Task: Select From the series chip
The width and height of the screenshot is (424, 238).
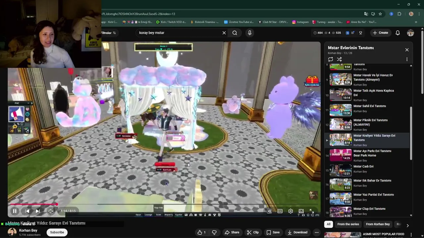Action: (x=348, y=224)
